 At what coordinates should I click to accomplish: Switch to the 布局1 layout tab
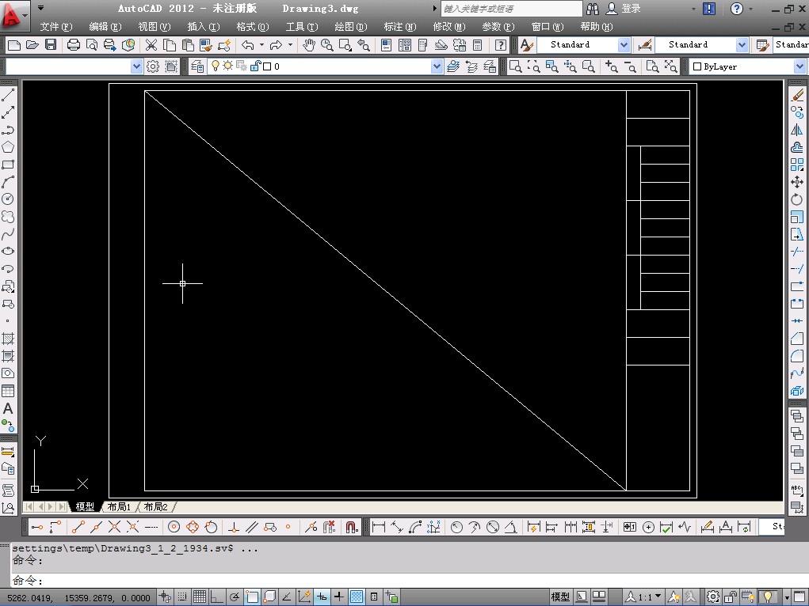119,506
